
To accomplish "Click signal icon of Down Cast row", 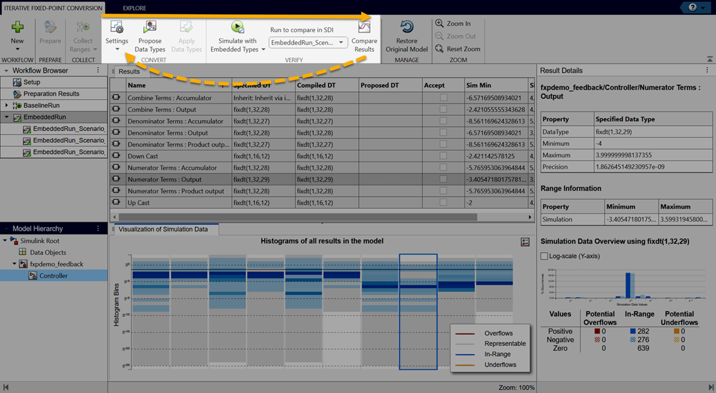I will click(x=116, y=156).
